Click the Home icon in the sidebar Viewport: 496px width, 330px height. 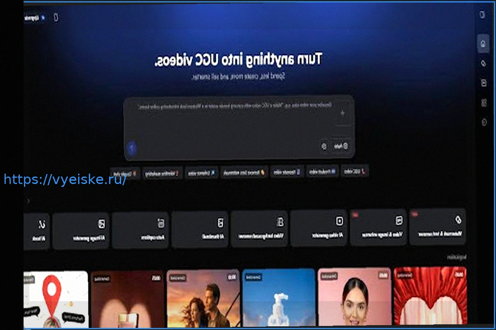point(482,43)
